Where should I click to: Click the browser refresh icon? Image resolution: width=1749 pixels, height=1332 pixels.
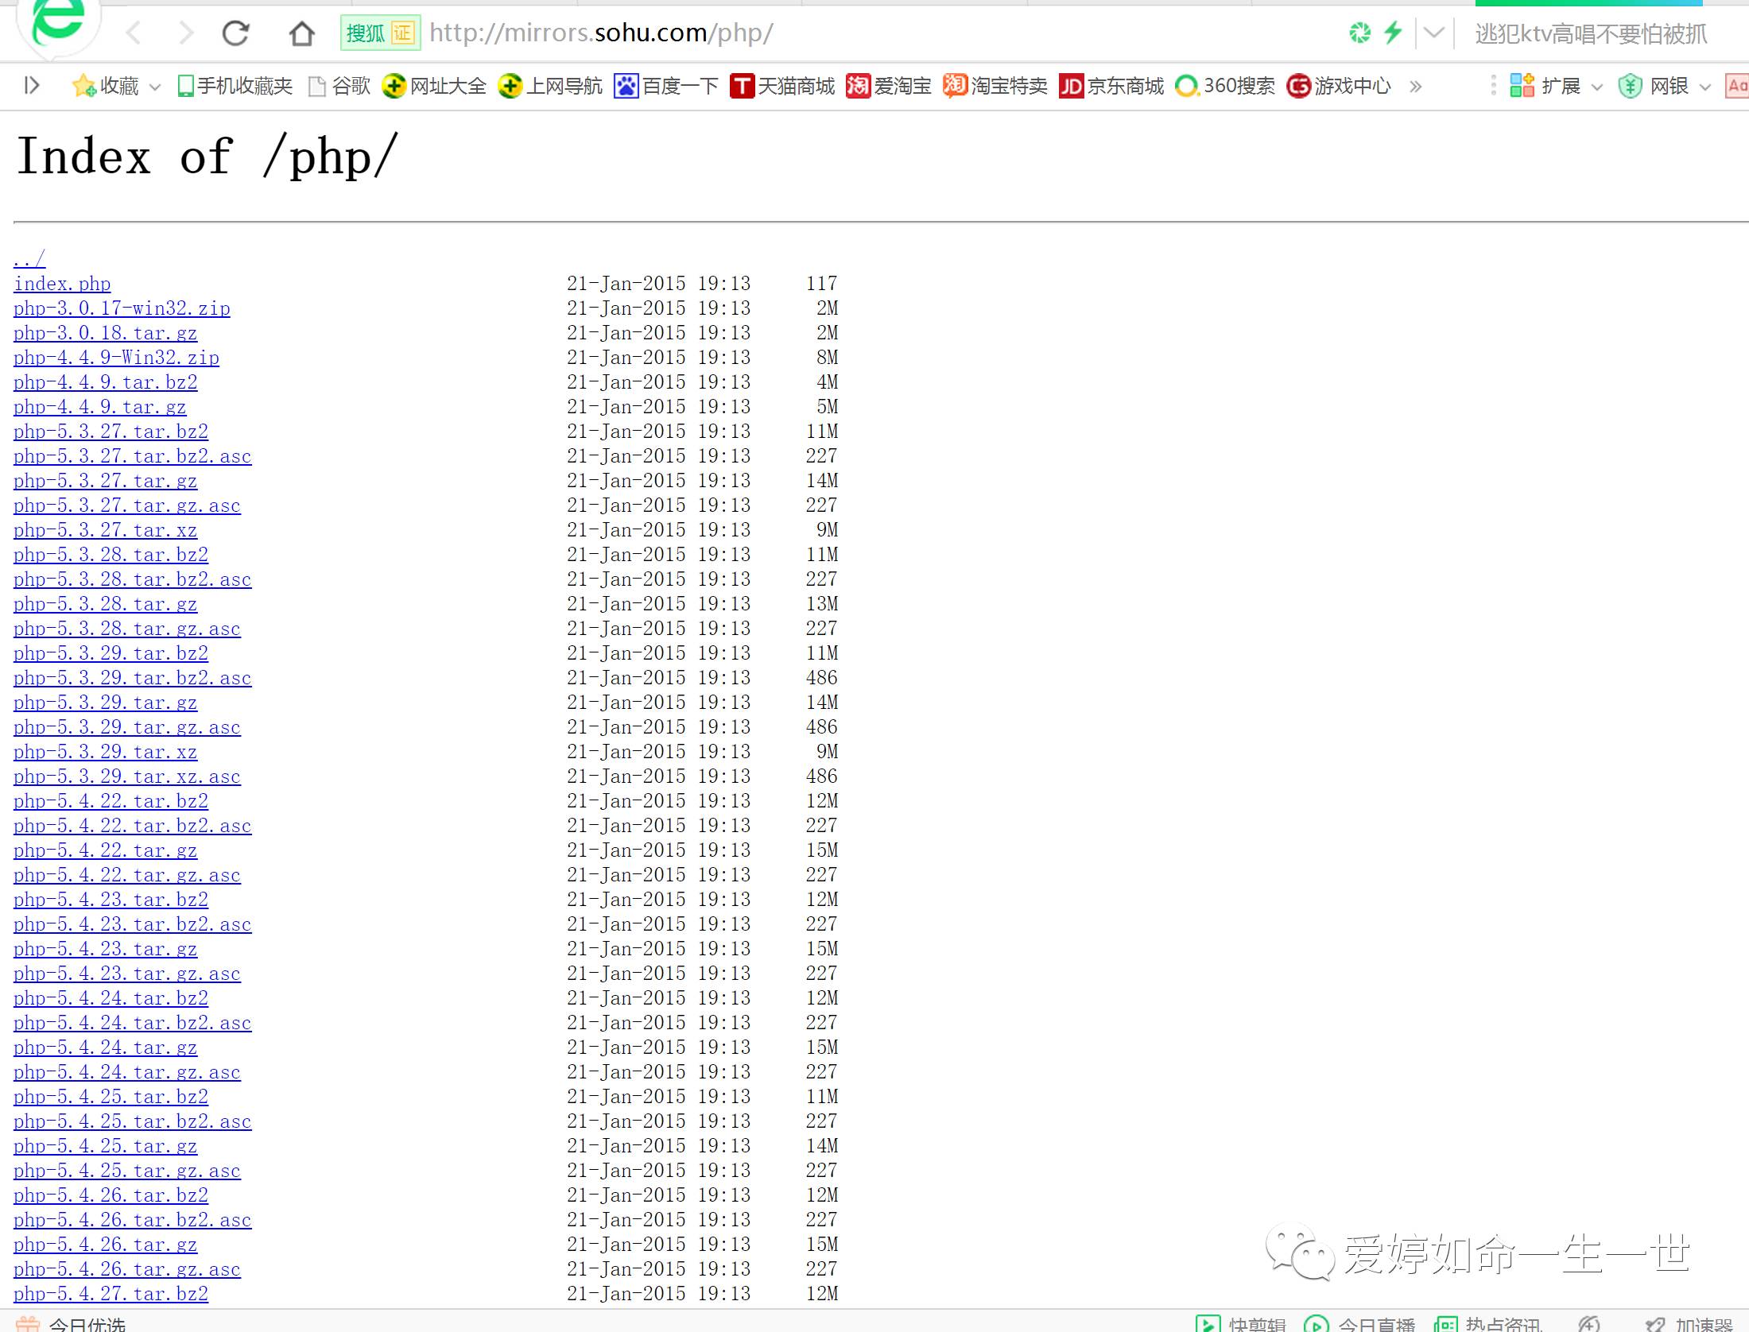tap(235, 33)
